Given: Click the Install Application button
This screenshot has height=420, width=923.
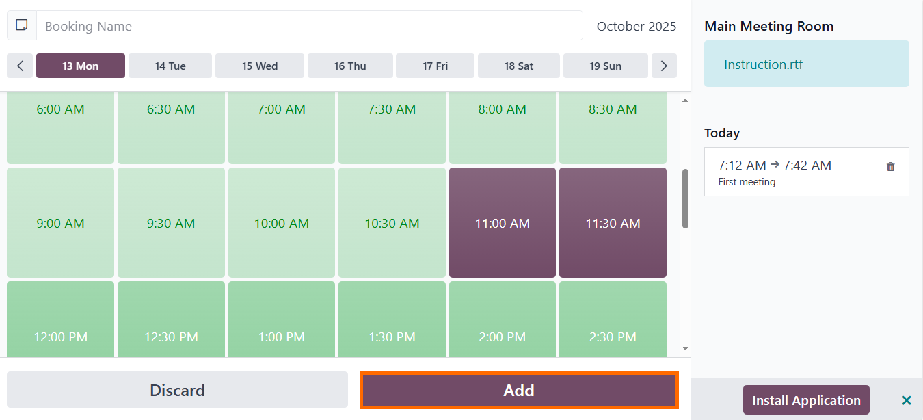Looking at the screenshot, I should pyautogui.click(x=806, y=400).
